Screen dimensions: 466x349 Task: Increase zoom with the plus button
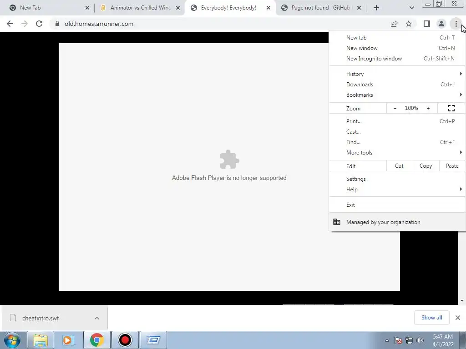428,108
